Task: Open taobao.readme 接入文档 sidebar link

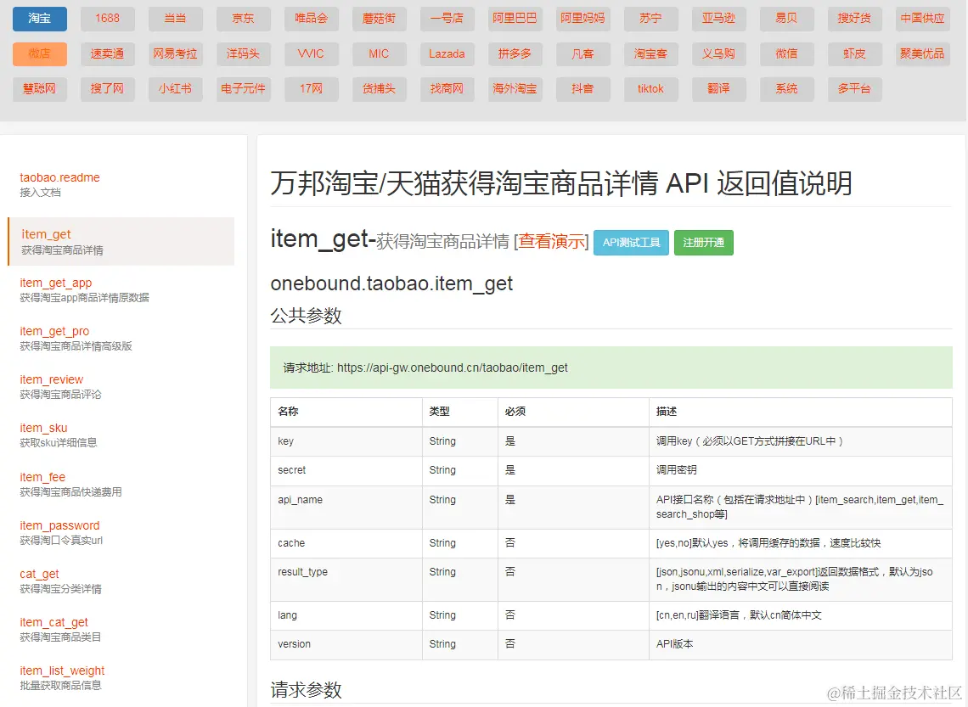Action: 59,184
